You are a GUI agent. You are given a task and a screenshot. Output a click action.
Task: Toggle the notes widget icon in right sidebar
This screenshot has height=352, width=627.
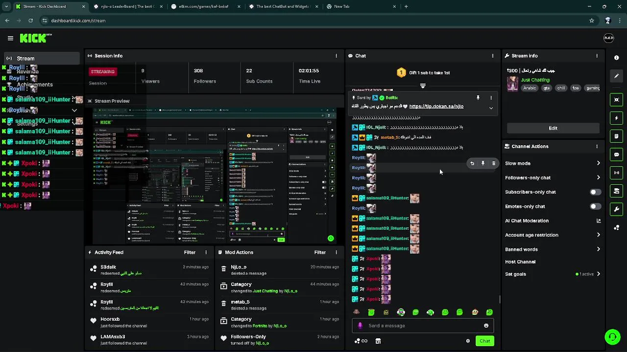point(616,136)
